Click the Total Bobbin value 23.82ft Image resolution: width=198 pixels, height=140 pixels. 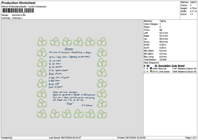(x=163, y=60)
